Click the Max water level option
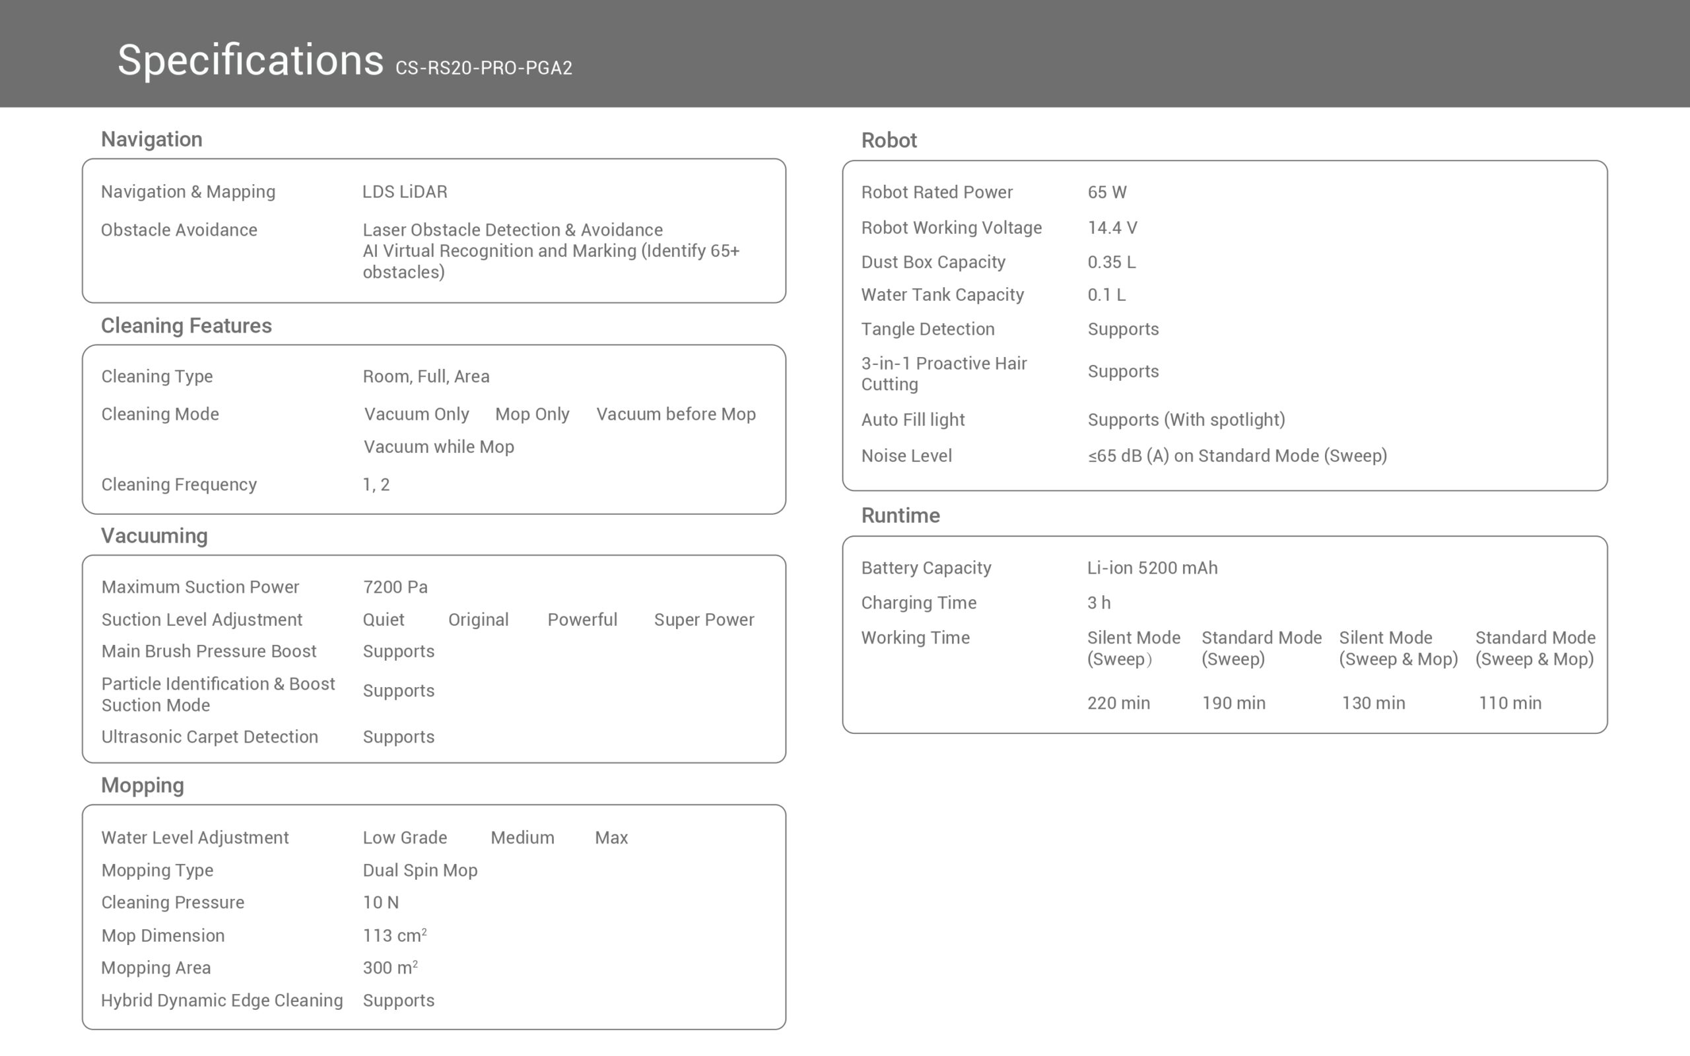The height and width of the screenshot is (1056, 1690). [x=611, y=838]
